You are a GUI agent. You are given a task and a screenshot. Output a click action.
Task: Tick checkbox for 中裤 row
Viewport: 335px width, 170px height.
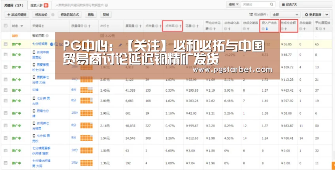pyautogui.click(x=6, y=90)
